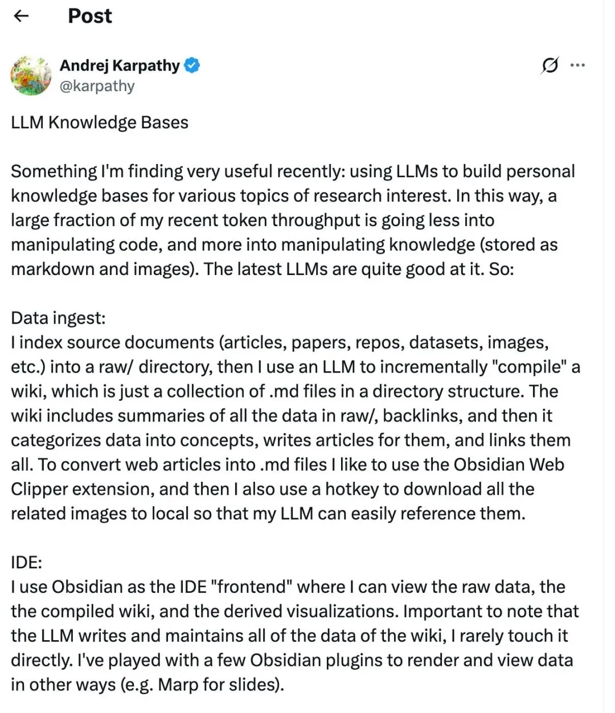Select the 'LLM Knowledge Bases' title line

pos(100,122)
